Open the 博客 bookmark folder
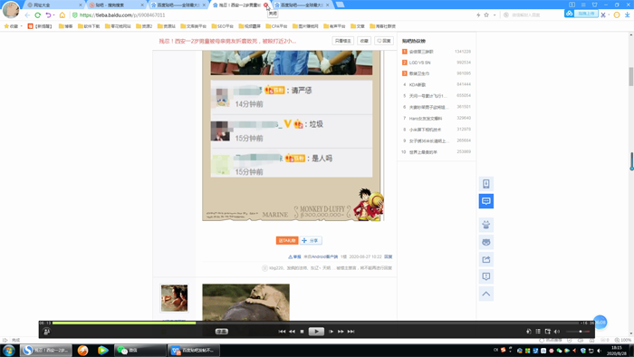Viewport: 634px width, 357px height. click(x=65, y=26)
